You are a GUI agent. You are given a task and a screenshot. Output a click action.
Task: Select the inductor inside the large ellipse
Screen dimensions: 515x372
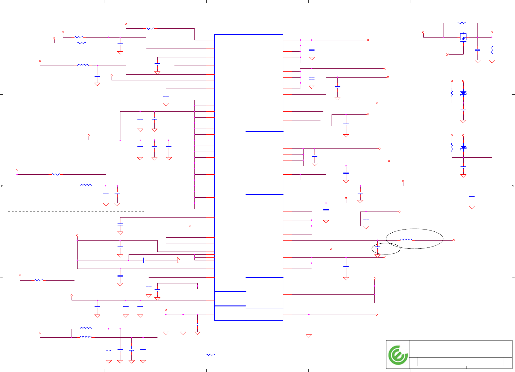pos(406,240)
